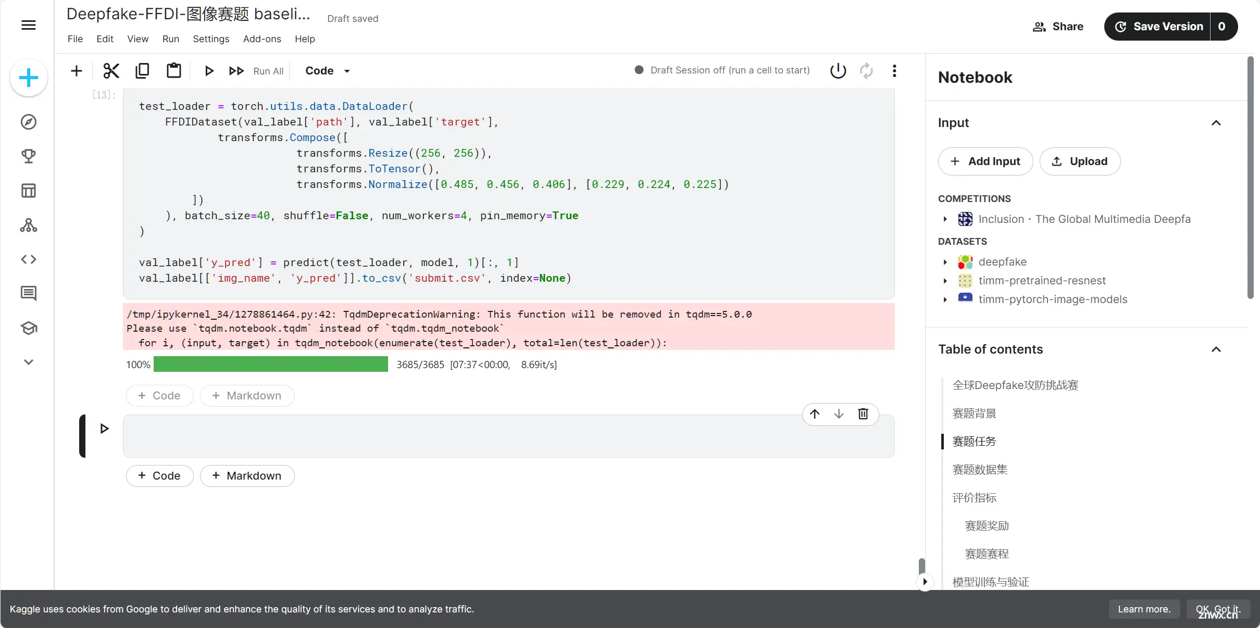Image resolution: width=1260 pixels, height=628 pixels.
Task: Cut the cell with scissors icon
Action: click(111, 71)
